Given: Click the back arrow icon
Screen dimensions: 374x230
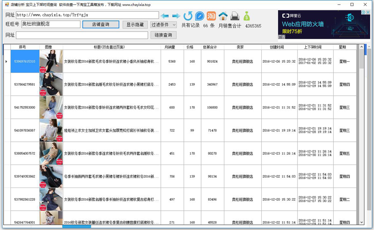Looking at the screenshot, I should pos(165,16).
